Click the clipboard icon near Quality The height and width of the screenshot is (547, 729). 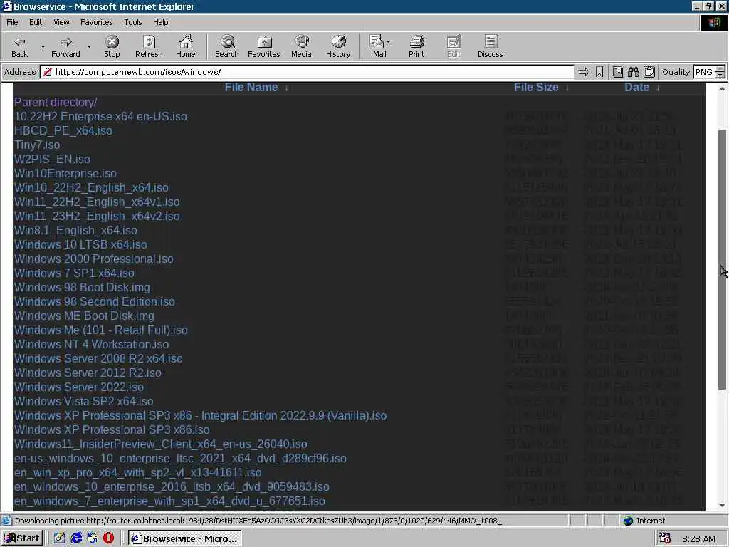coord(649,72)
